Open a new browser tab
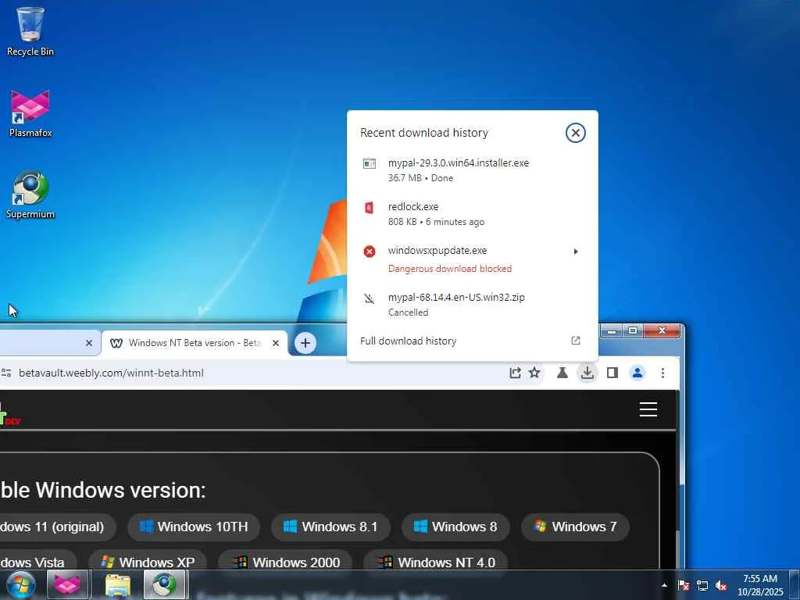Screen dimensions: 800x600 tap(305, 343)
